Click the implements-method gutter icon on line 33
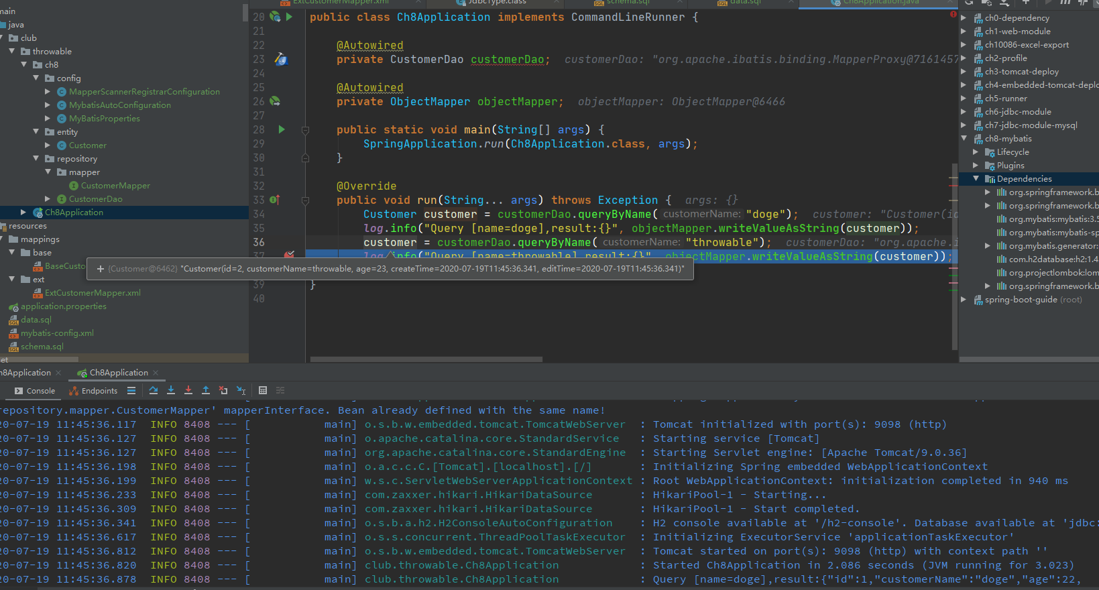The width and height of the screenshot is (1099, 590). pos(275,200)
